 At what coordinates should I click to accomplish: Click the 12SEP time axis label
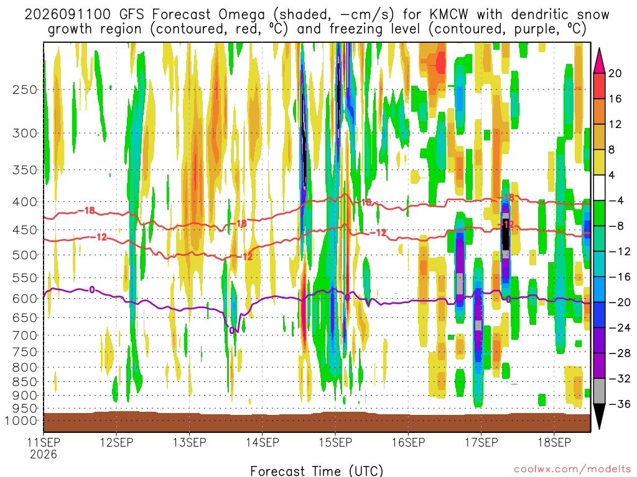116,442
